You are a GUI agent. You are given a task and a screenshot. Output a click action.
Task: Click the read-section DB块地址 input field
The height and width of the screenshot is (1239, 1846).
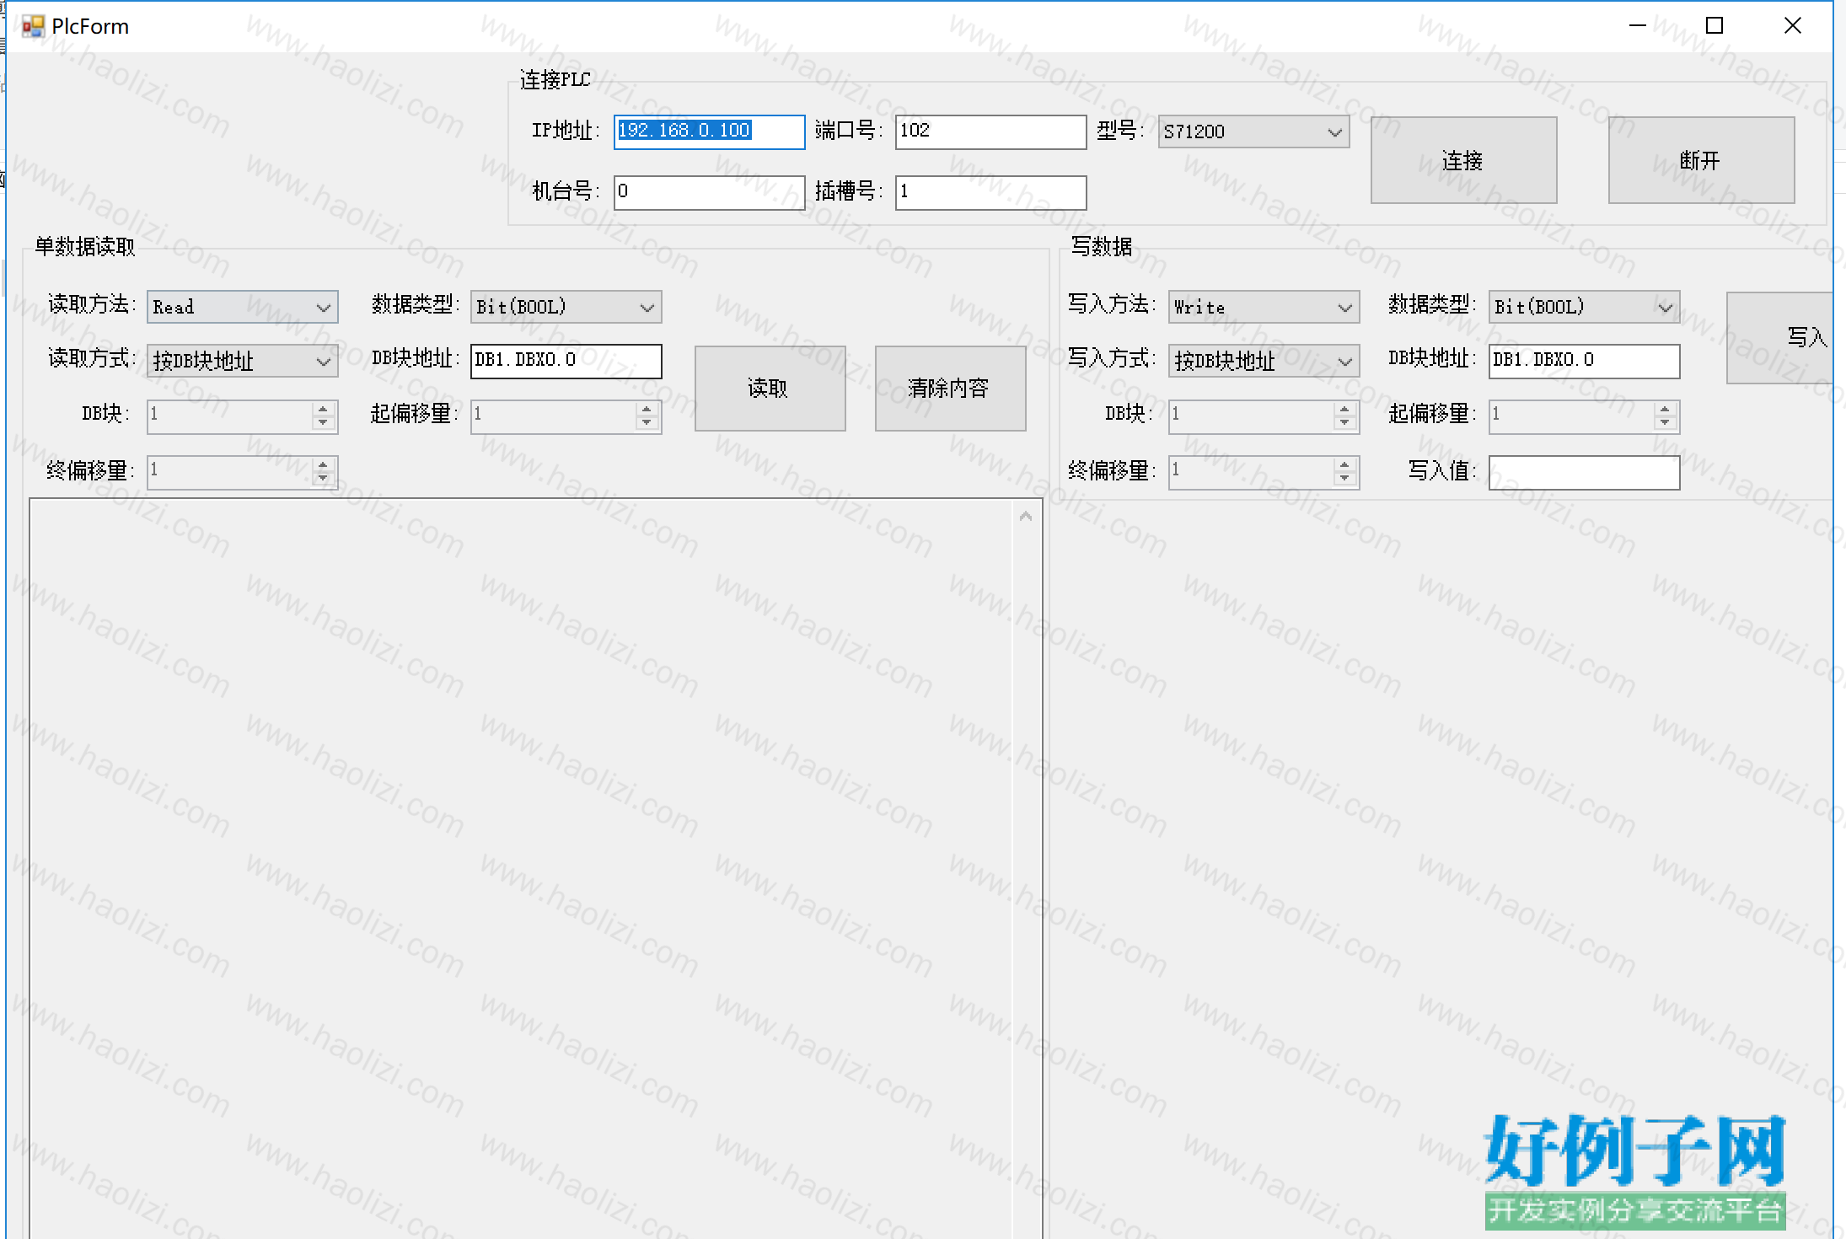pos(566,361)
